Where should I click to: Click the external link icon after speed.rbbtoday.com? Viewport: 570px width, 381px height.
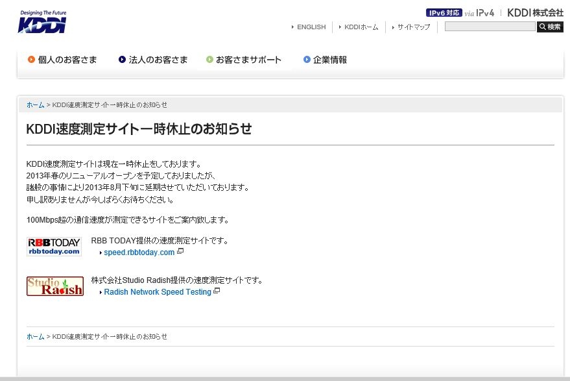click(180, 251)
